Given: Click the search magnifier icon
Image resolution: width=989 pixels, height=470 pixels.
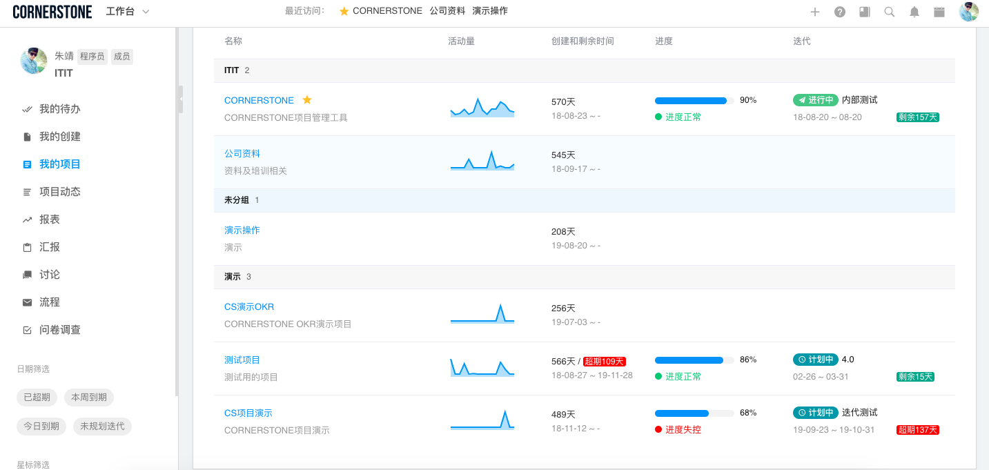Looking at the screenshot, I should [x=890, y=12].
